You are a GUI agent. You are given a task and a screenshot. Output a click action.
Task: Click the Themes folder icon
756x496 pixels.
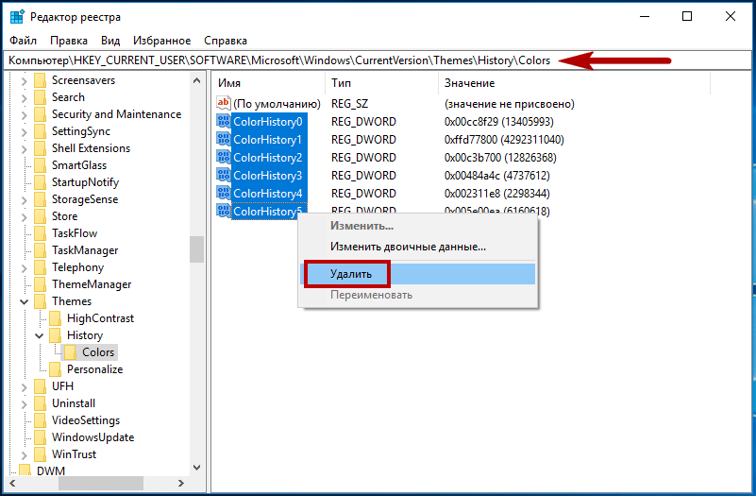40,301
